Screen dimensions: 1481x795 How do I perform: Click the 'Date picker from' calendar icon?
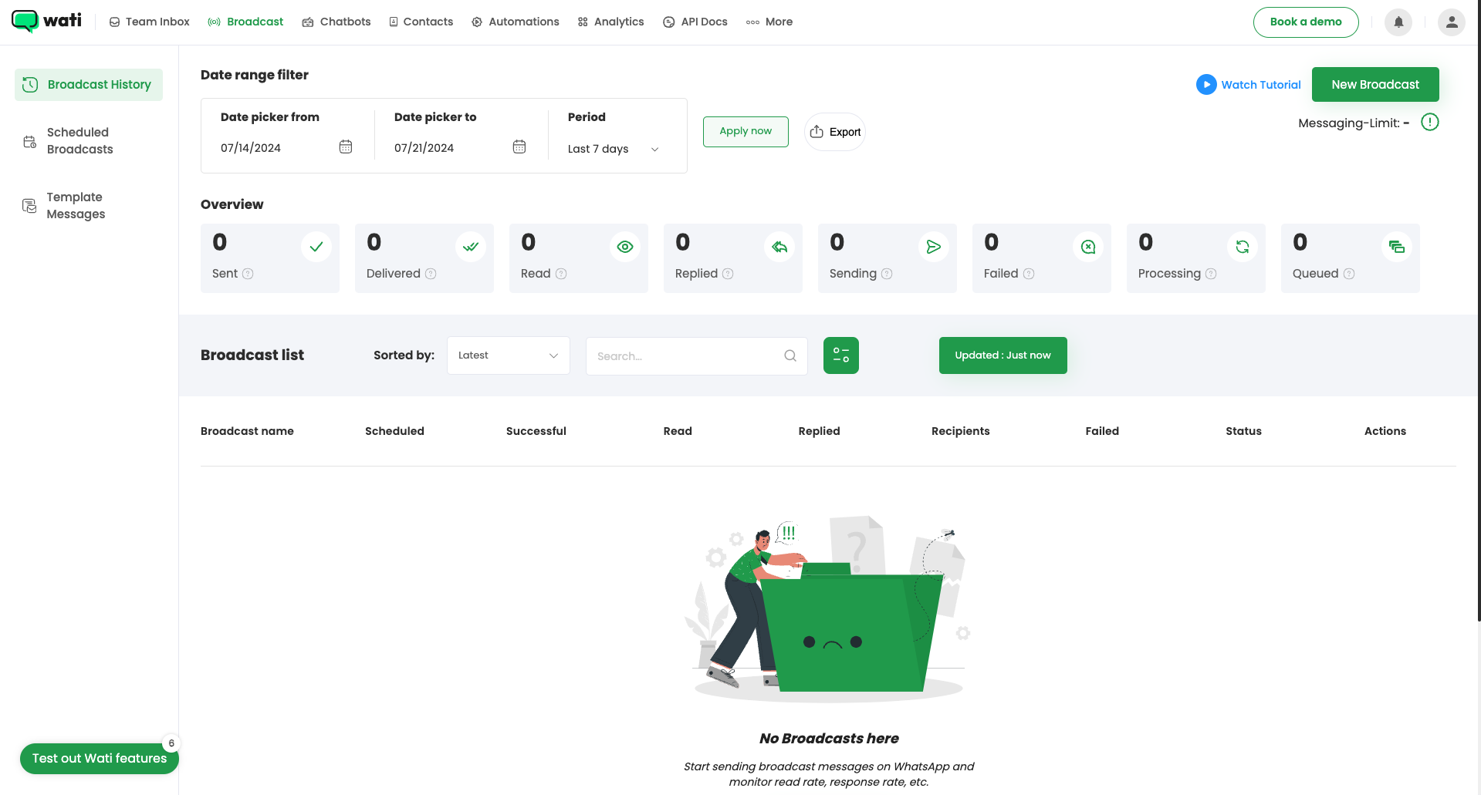click(346, 147)
